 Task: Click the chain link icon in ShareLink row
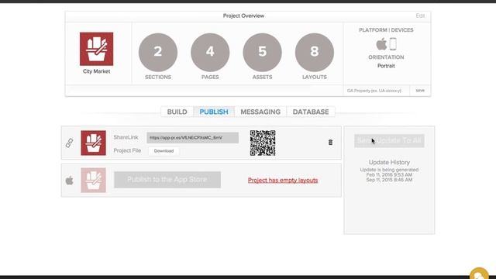tap(69, 143)
